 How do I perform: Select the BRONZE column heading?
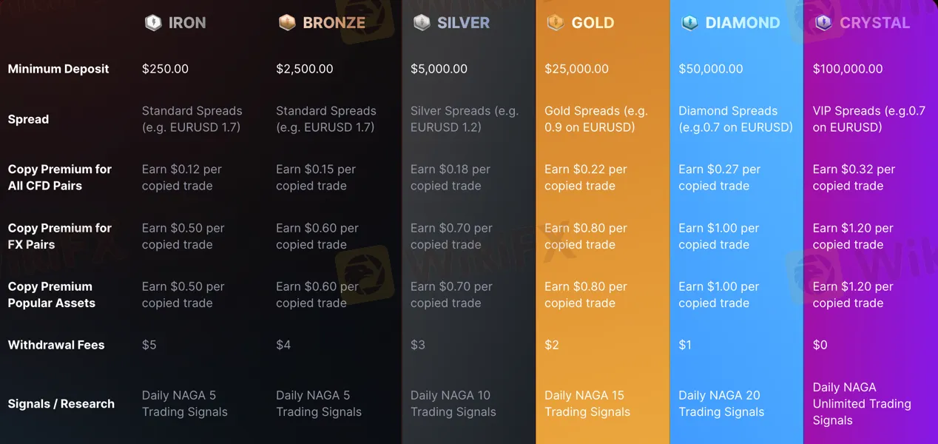click(x=334, y=23)
